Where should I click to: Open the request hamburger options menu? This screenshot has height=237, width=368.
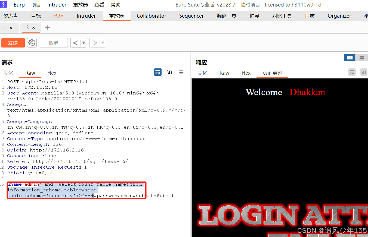181,72
